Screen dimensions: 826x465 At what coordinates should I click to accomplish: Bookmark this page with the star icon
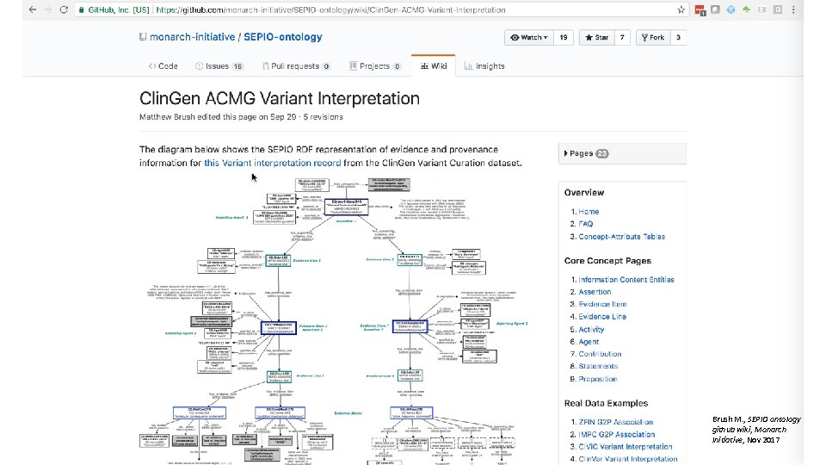coord(682,10)
